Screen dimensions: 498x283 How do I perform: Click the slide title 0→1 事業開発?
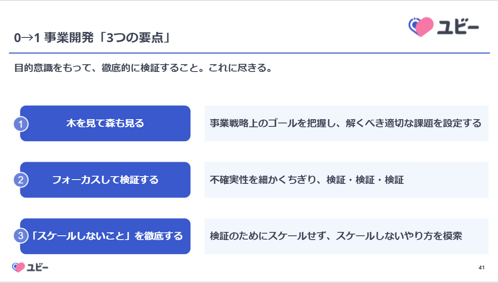point(54,38)
